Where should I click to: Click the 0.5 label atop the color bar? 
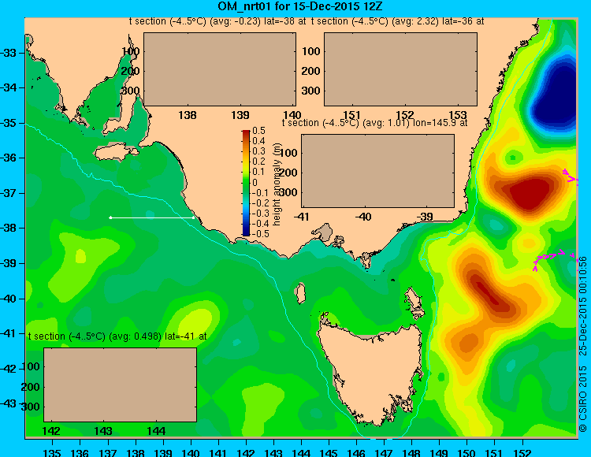coord(259,131)
